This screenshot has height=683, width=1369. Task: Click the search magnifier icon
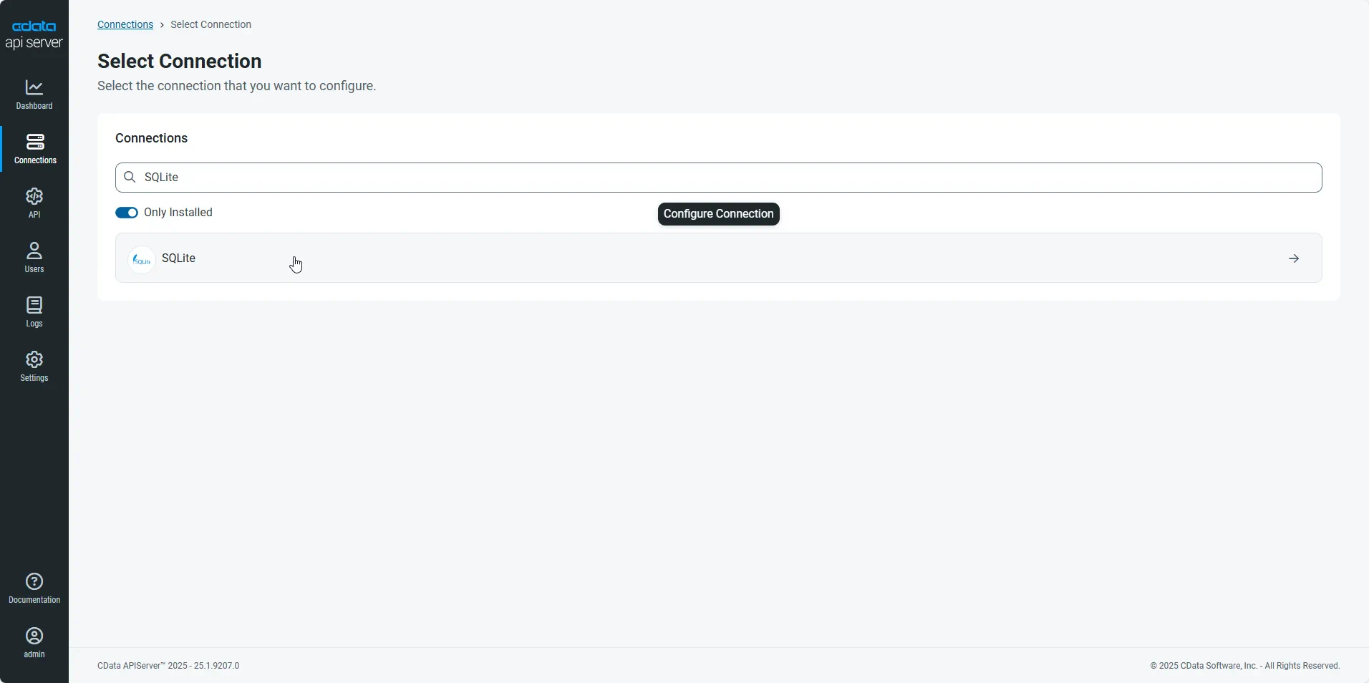[130, 177]
